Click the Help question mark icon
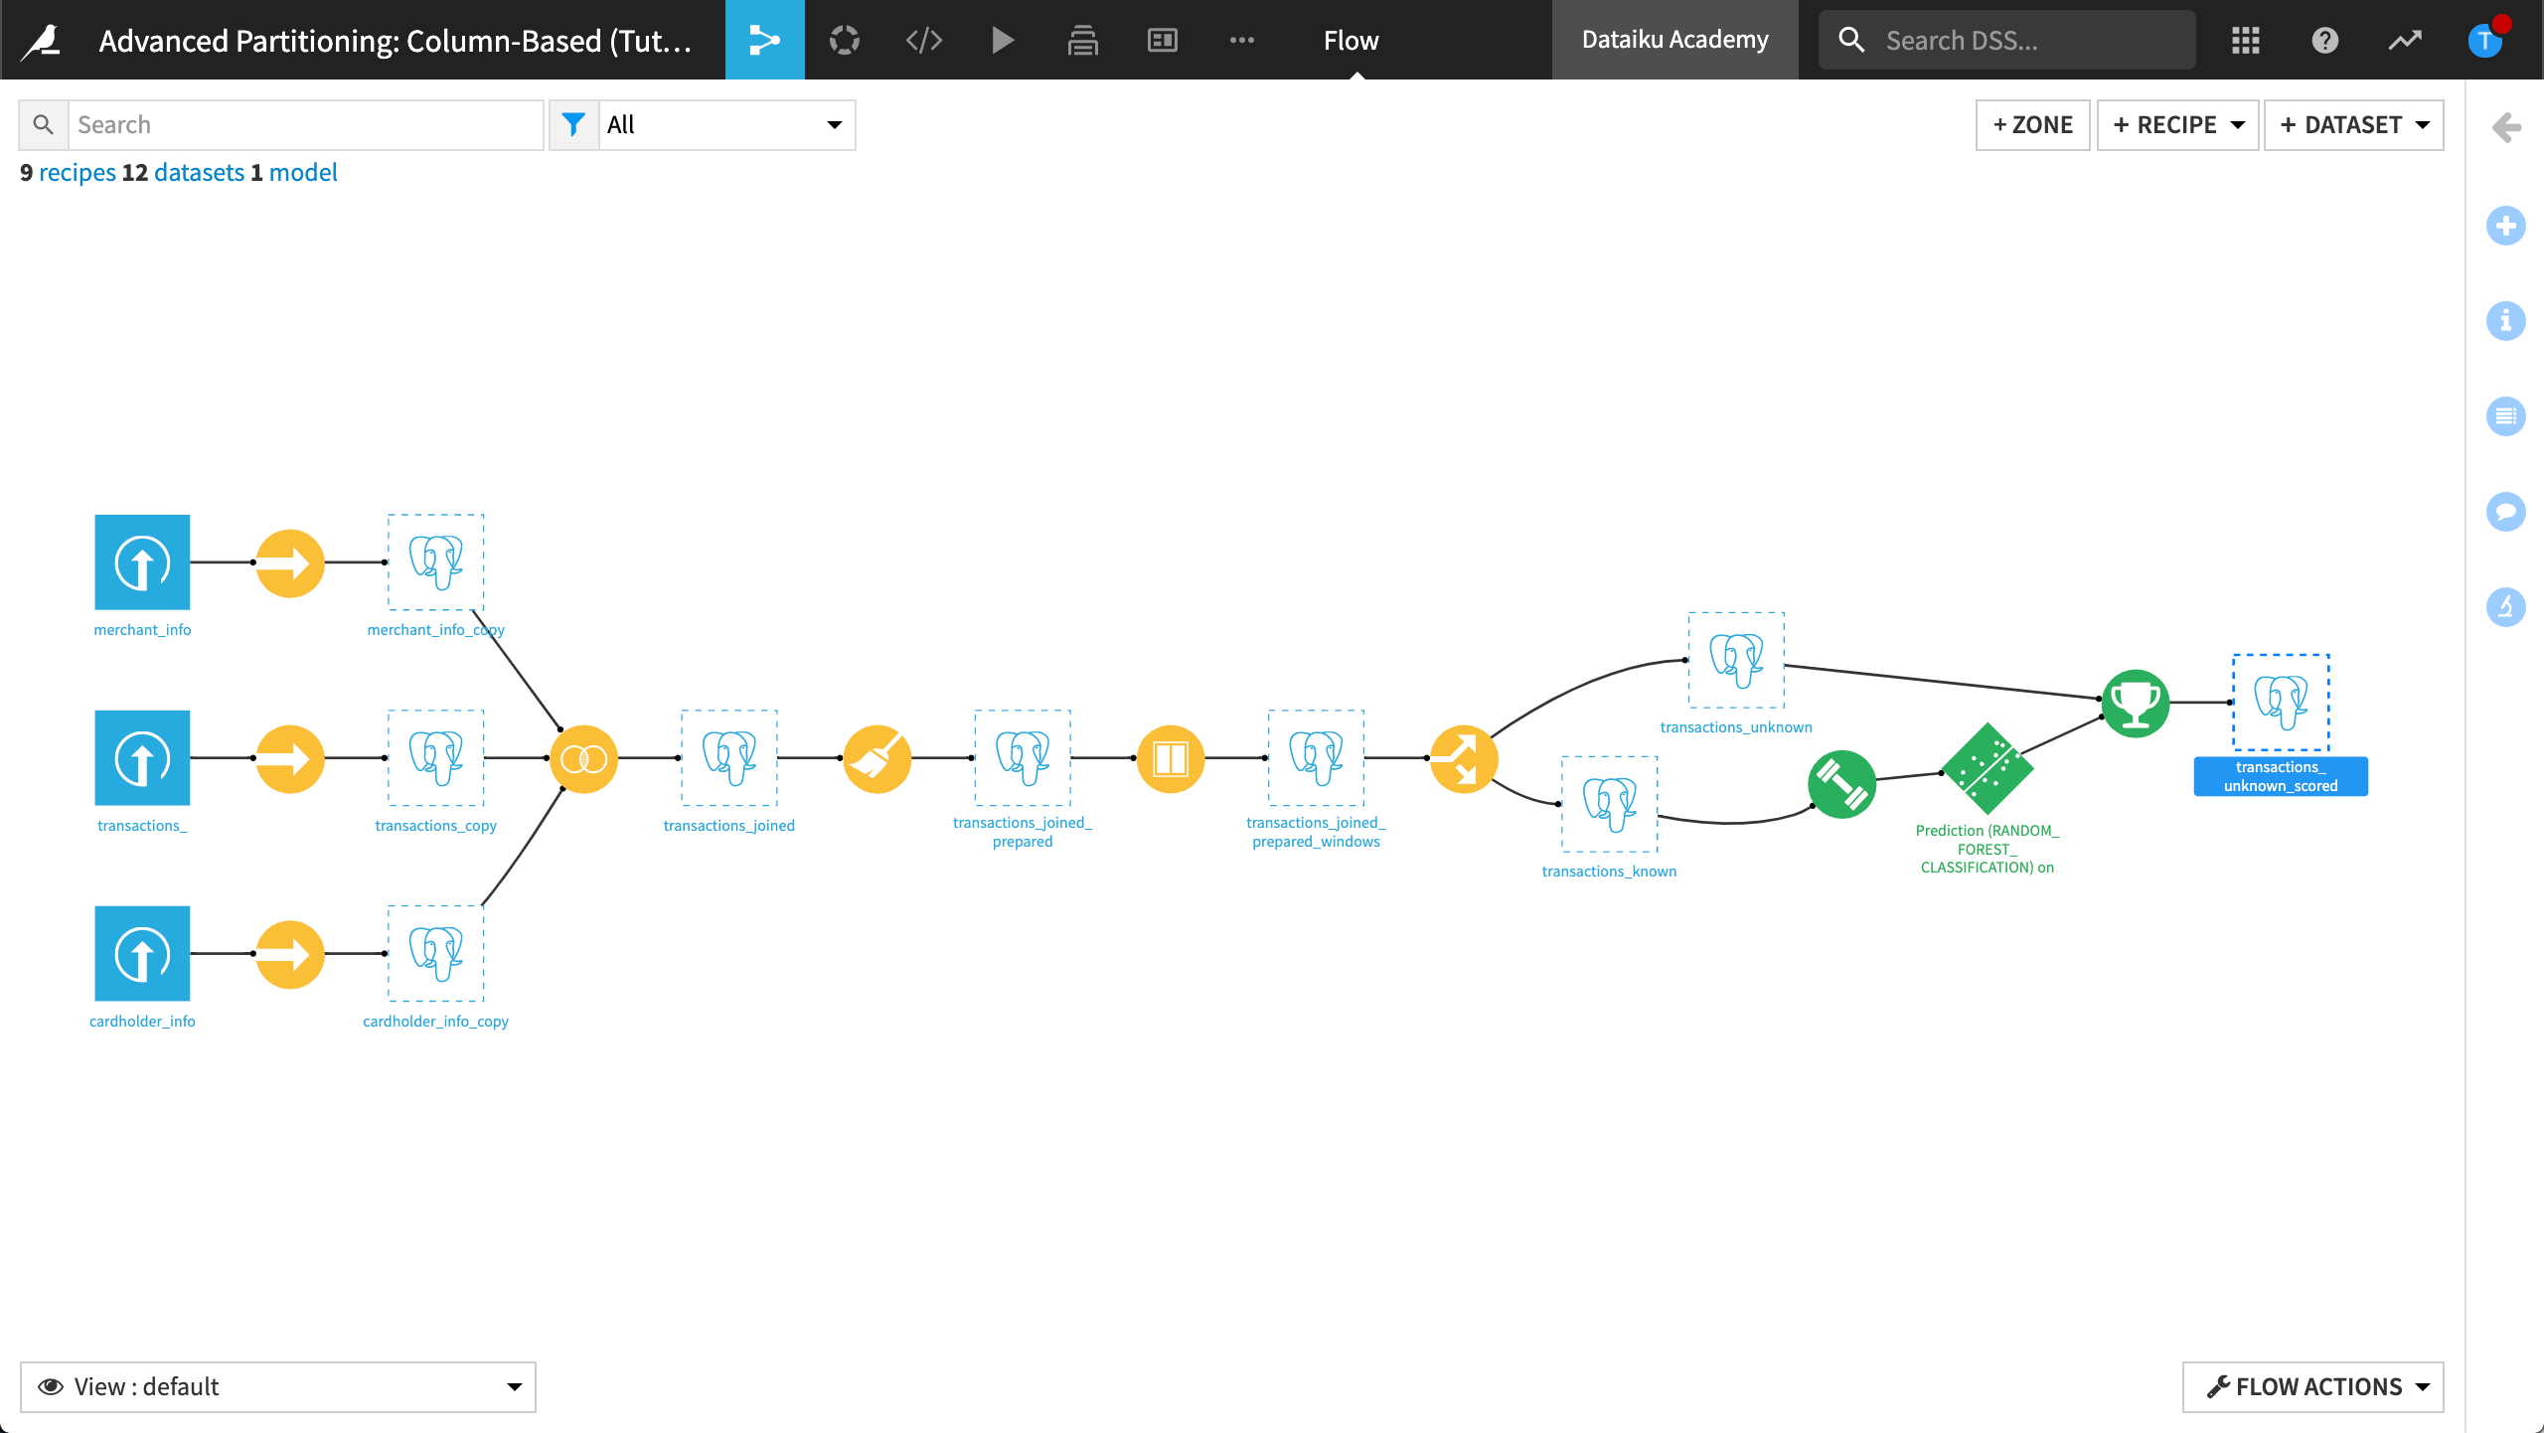This screenshot has height=1433, width=2544. click(x=2325, y=40)
